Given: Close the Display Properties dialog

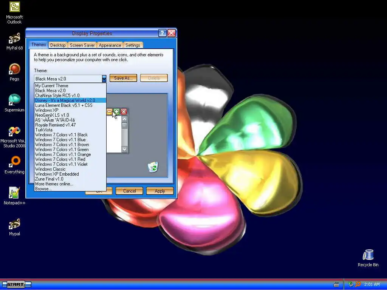Looking at the screenshot, I should [172, 33].
